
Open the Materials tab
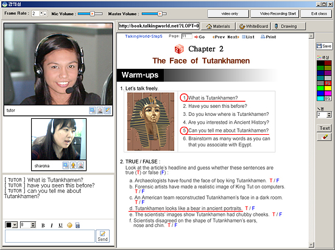pos(218,26)
